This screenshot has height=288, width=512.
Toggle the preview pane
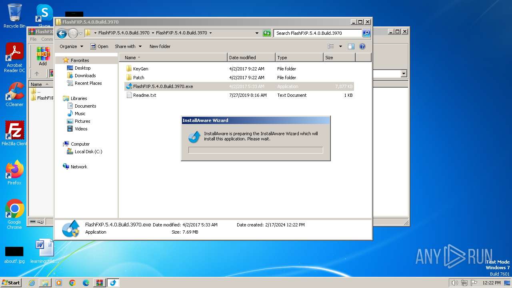point(351,46)
